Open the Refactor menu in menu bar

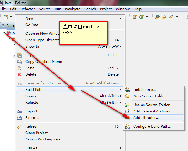click(x=27, y=9)
